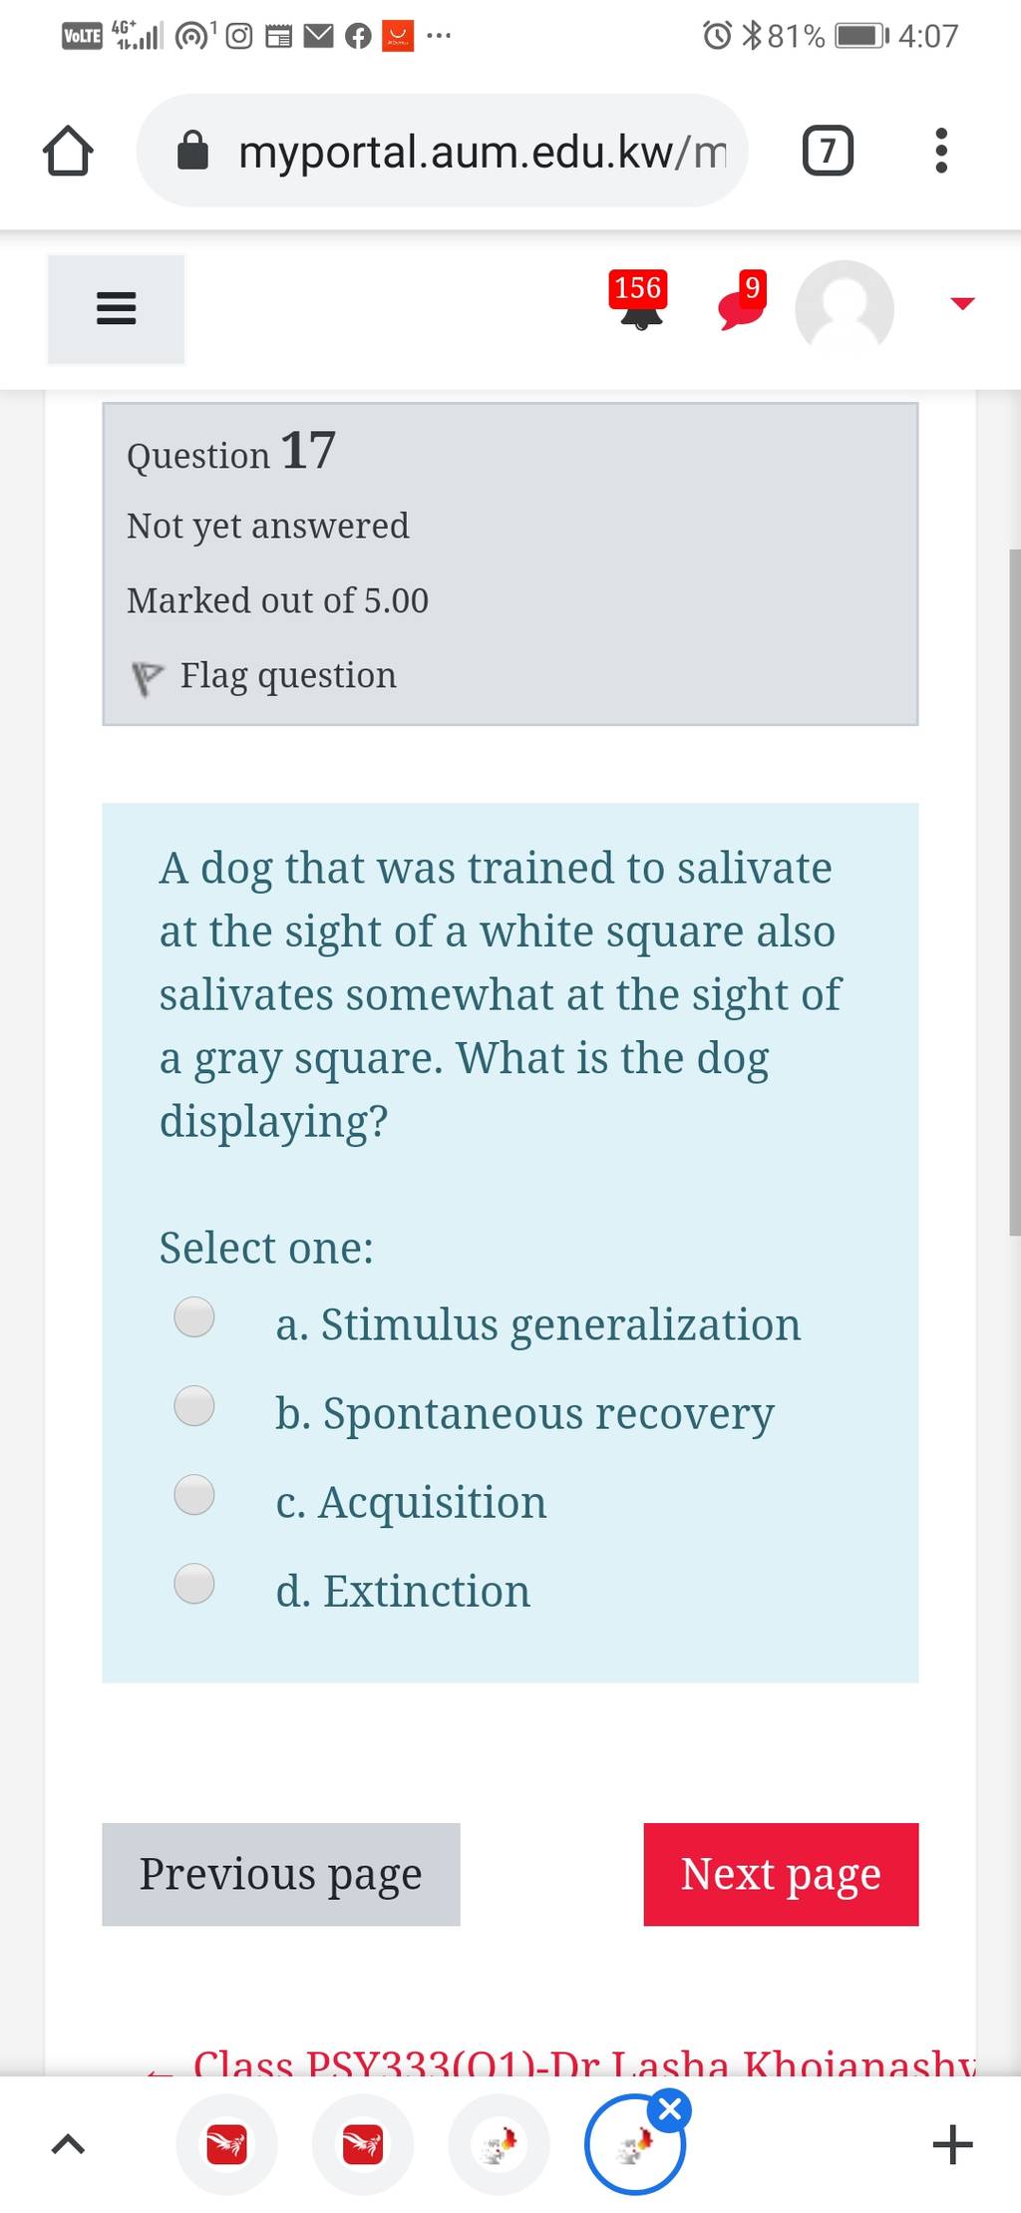Switch to the first bottom tab thumbnail
The height and width of the screenshot is (2213, 1021).
click(x=226, y=2144)
